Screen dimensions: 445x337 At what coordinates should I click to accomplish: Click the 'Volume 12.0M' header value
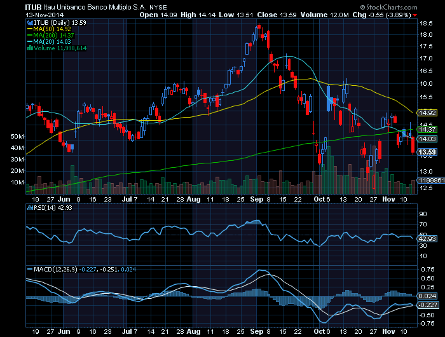point(324,15)
